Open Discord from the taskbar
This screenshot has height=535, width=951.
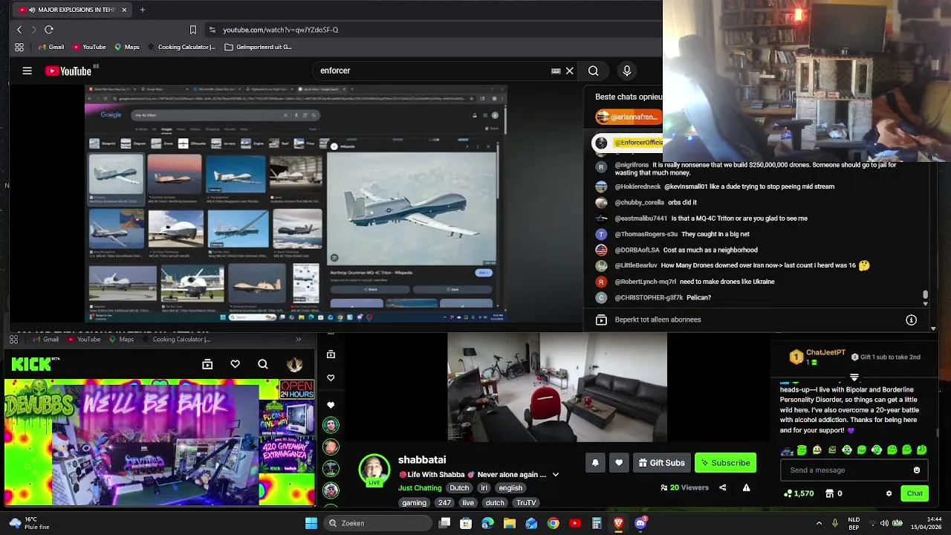point(640,523)
